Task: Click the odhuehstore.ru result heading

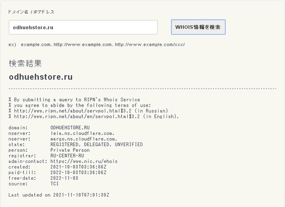Action: point(41,77)
